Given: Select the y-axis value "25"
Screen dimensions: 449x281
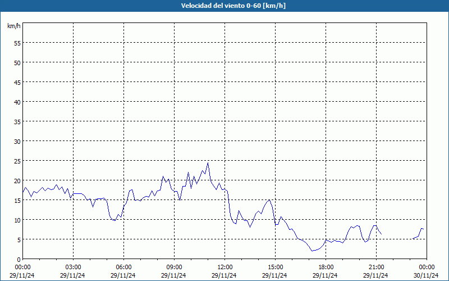Looking at the screenshot, I should (17, 161).
